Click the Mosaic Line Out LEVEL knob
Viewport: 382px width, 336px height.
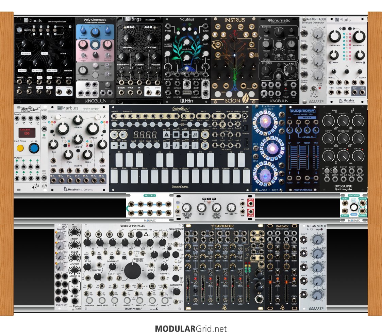tap(354, 208)
